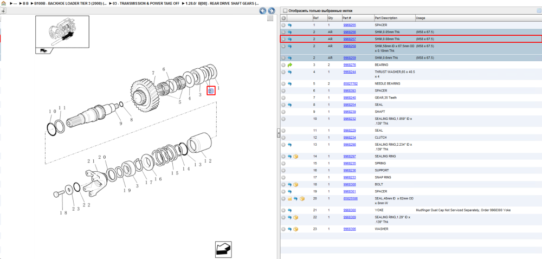Select 'SHIM,0.6mm Thk' description cell
Viewport: 542px width, 259px height.
click(x=386, y=58)
